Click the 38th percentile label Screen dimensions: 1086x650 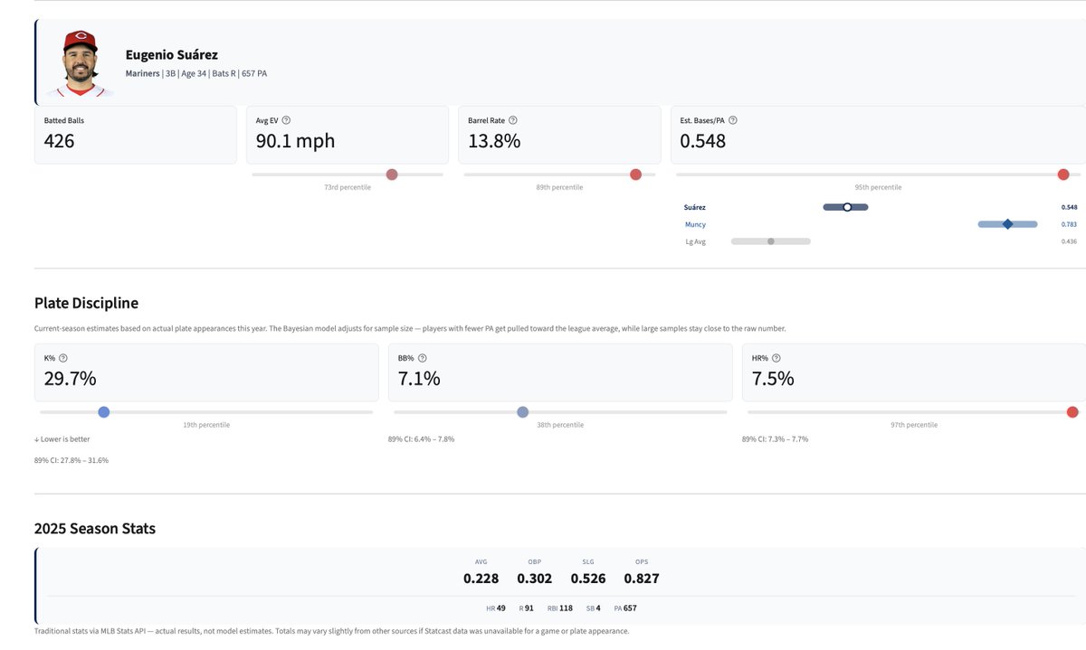point(560,424)
